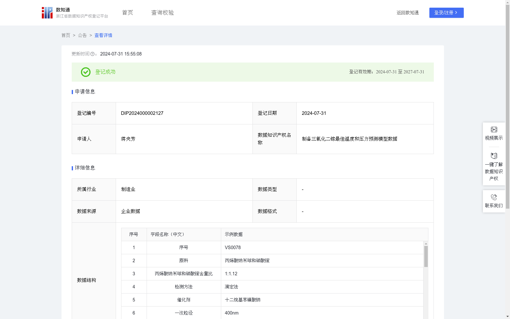Click the 数知通 platform logo
510x319 pixels.
75,13
